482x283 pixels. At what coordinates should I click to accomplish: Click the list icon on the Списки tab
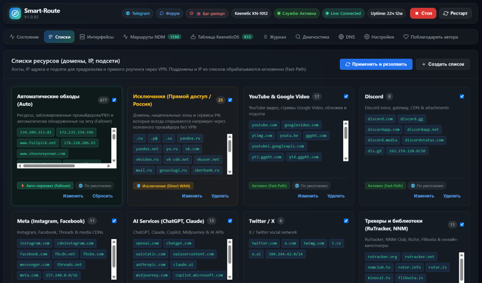click(x=51, y=37)
